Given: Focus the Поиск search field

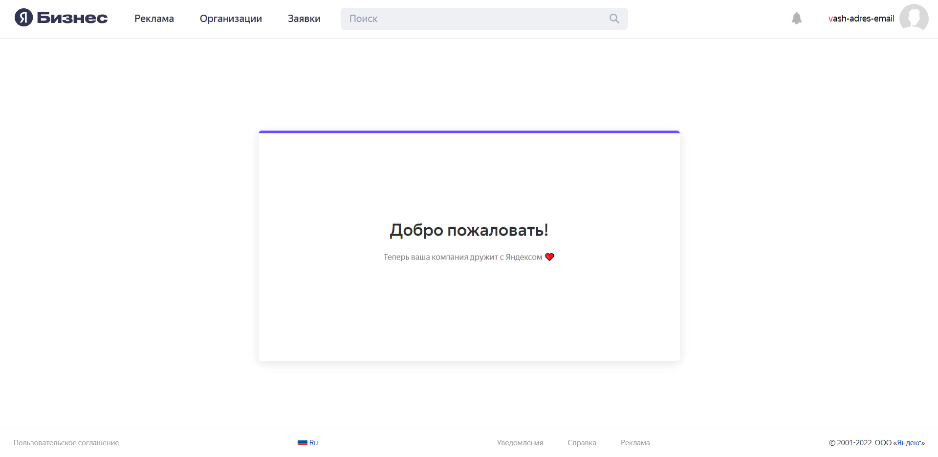Looking at the screenshot, I should (x=484, y=19).
